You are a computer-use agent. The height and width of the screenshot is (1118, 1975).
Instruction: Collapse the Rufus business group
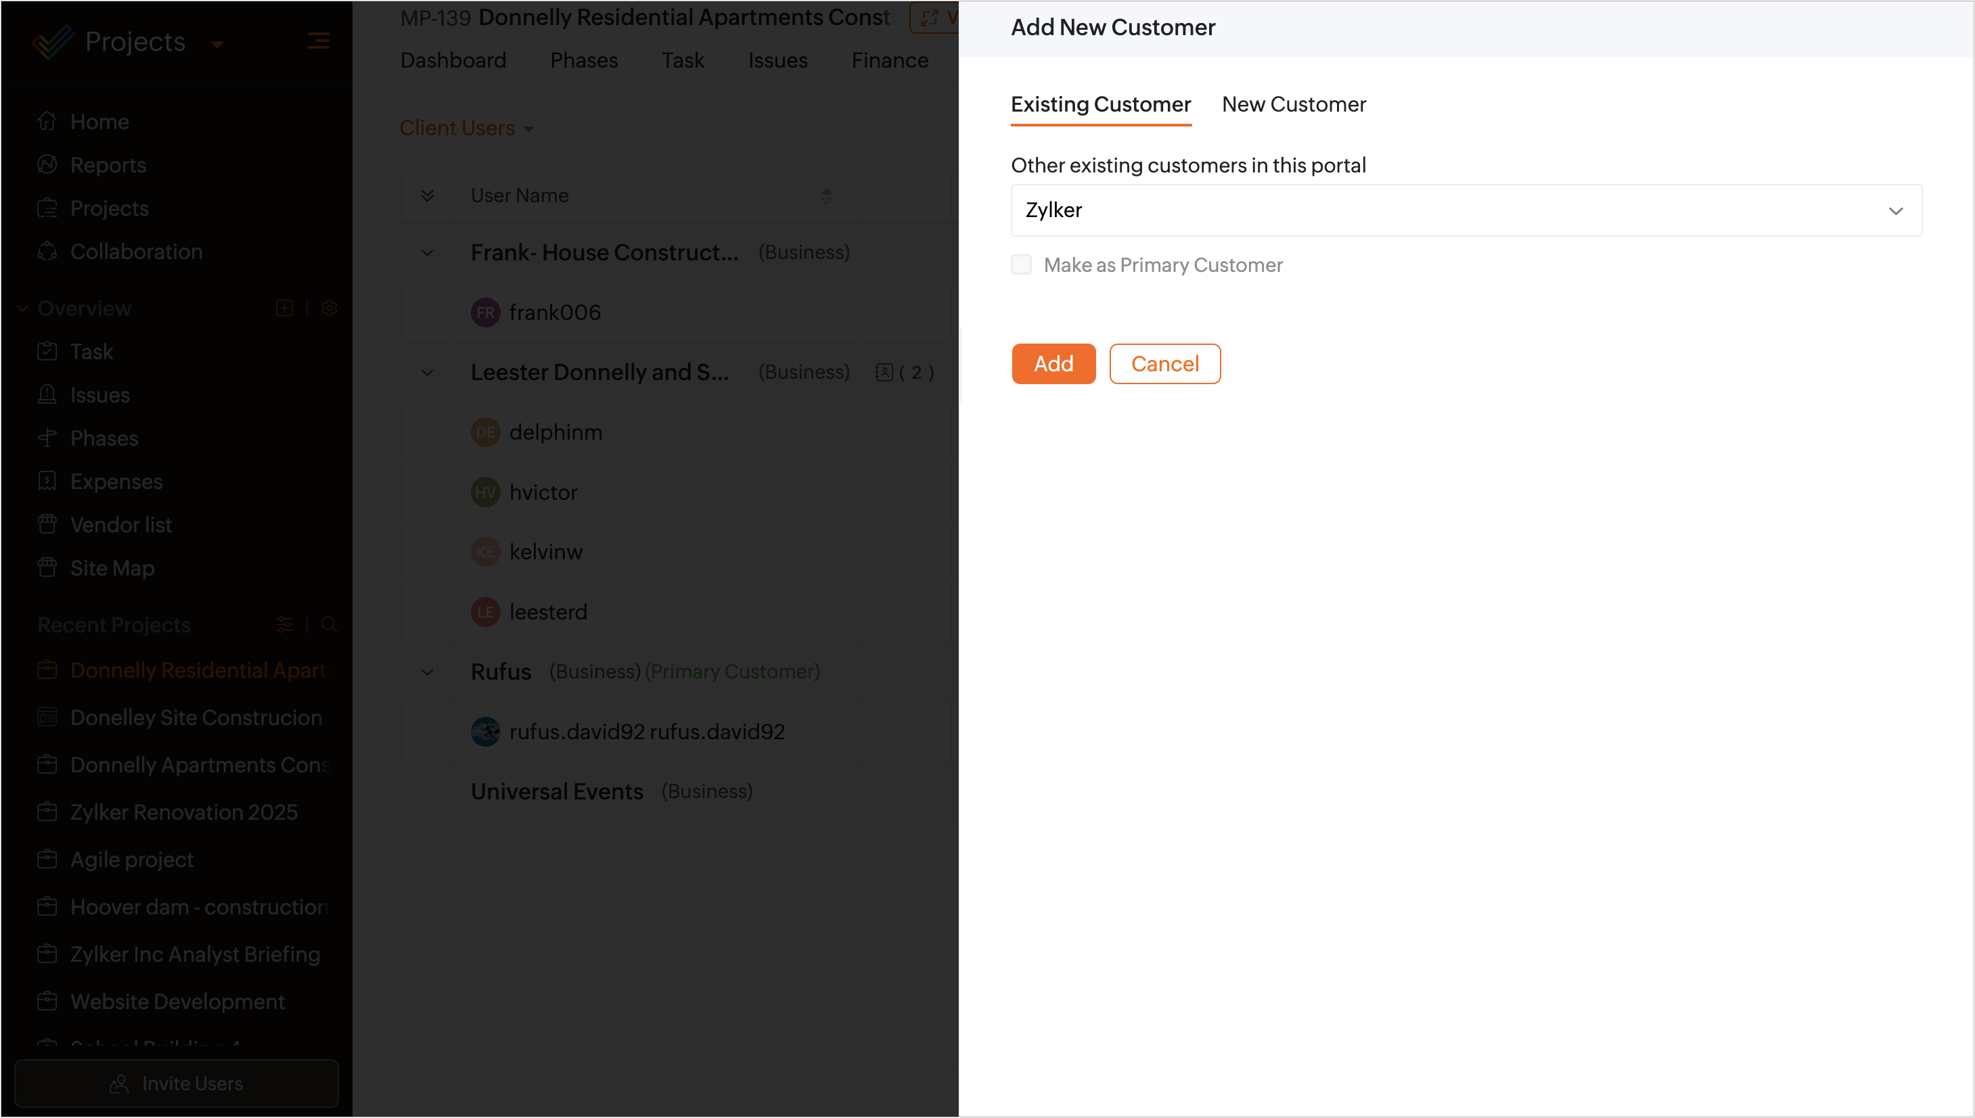click(x=427, y=671)
